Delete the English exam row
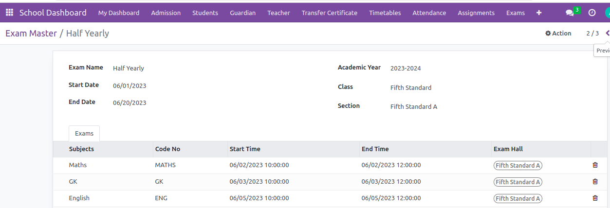Screen dimensions: 610x208 pos(595,198)
